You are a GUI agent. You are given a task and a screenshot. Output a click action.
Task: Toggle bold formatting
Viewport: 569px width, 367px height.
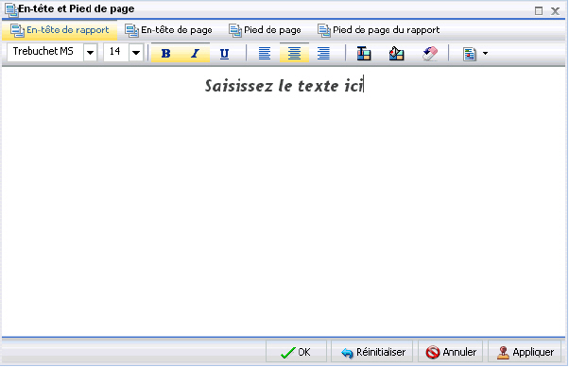(x=165, y=53)
